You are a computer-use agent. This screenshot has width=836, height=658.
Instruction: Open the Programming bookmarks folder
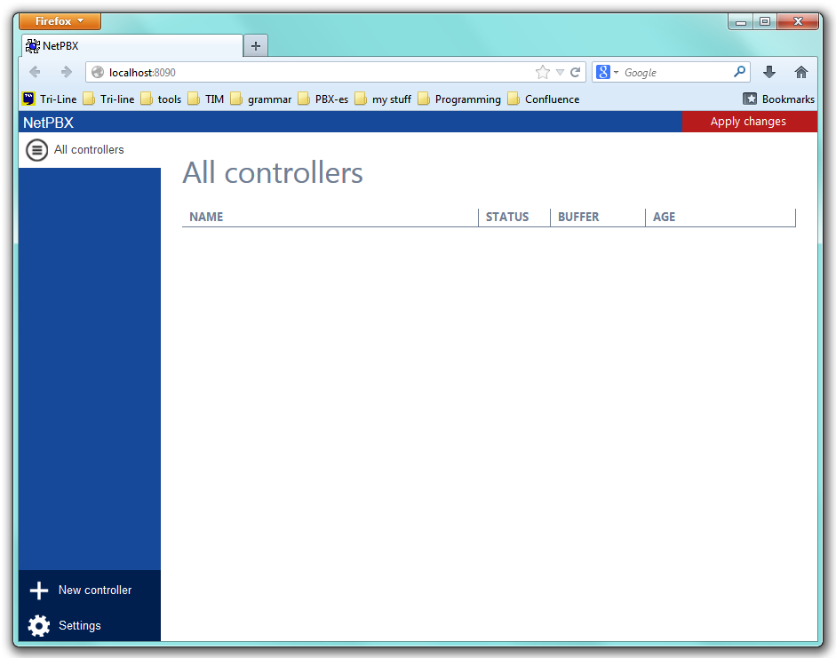click(459, 99)
